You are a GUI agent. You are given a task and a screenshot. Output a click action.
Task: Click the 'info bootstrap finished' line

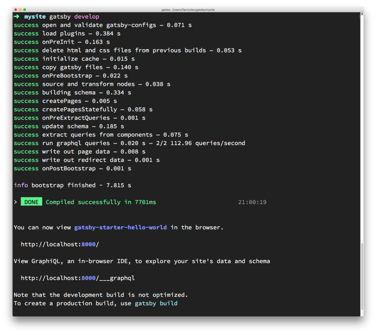(x=72, y=185)
